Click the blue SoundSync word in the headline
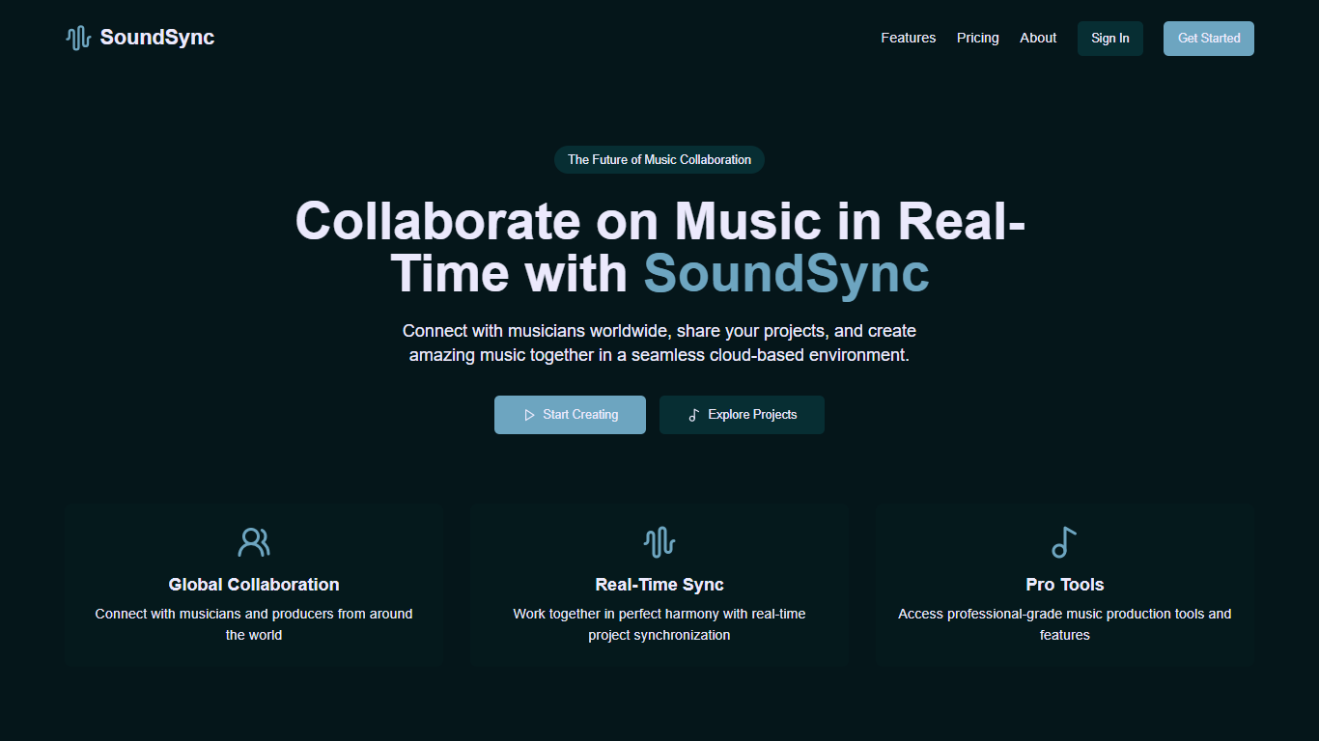This screenshot has width=1319, height=741. pyautogui.click(x=786, y=273)
